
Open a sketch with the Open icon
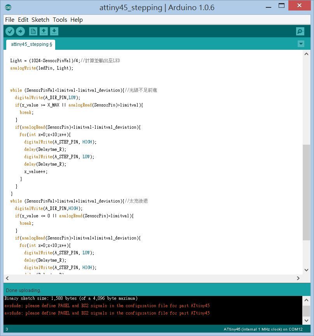(44, 31)
